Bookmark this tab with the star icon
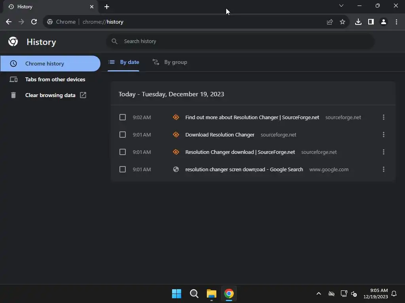Screen dimensions: 405x303 pyautogui.click(x=343, y=22)
